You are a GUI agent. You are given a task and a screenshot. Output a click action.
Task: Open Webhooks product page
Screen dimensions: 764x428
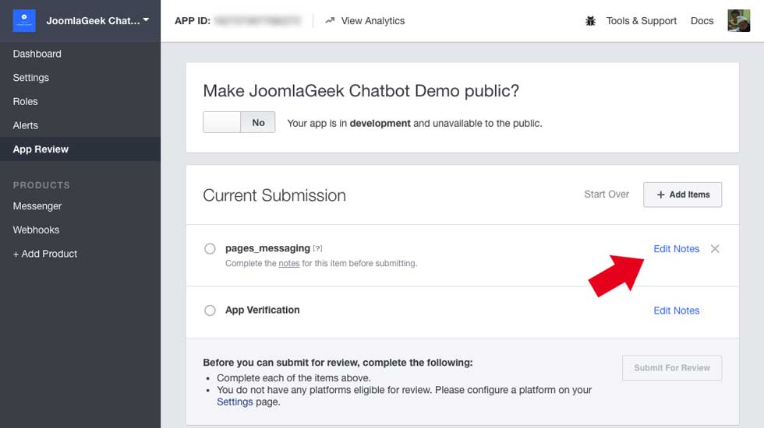click(x=36, y=230)
